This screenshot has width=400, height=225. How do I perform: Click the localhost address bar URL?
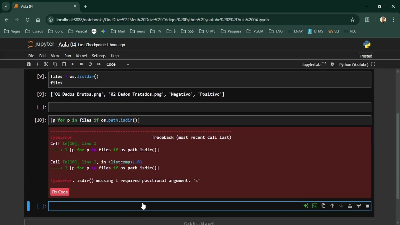coord(162,20)
